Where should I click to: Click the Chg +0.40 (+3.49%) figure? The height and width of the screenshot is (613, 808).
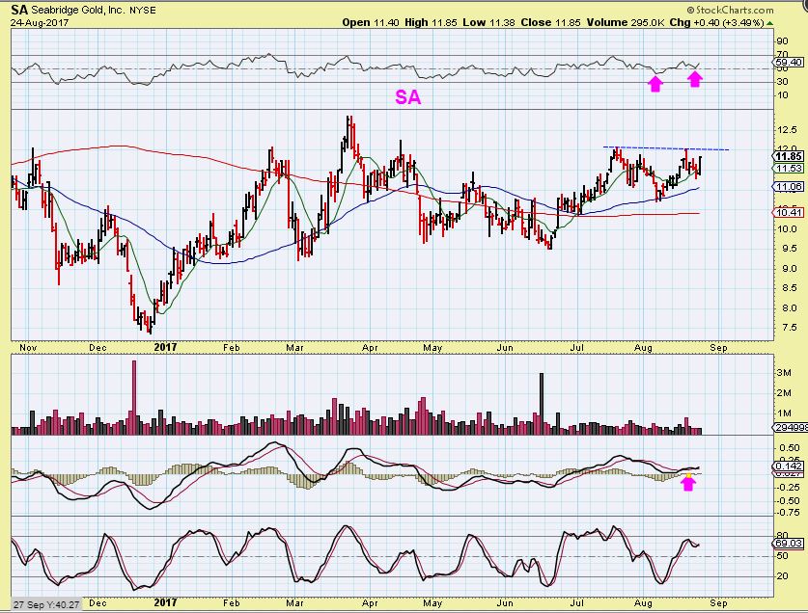[x=717, y=22]
